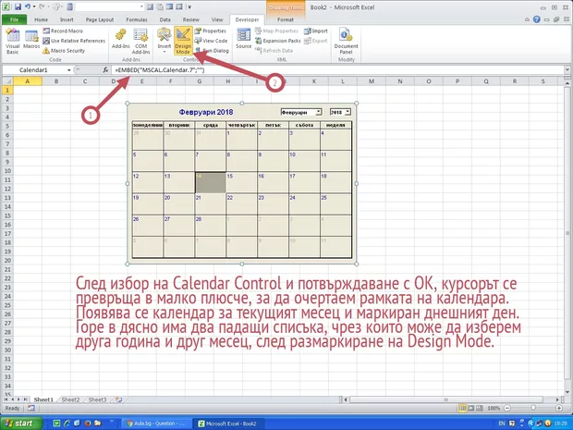Switch to Aula.bg Chrome taskbar window
Viewport: 573px width, 430px height.
155,424
